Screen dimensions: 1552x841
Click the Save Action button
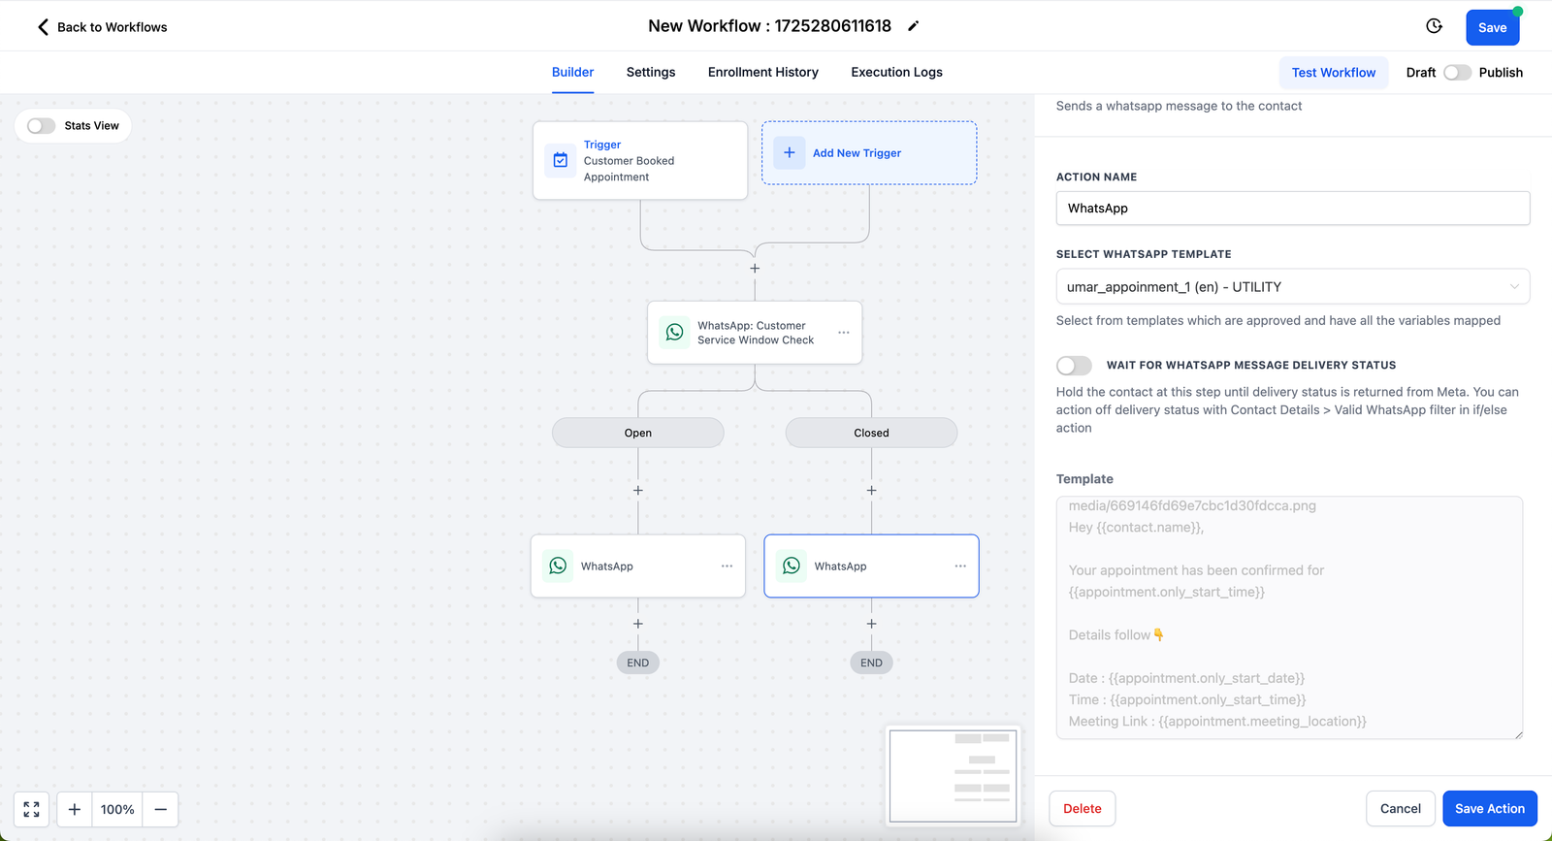[1489, 809]
